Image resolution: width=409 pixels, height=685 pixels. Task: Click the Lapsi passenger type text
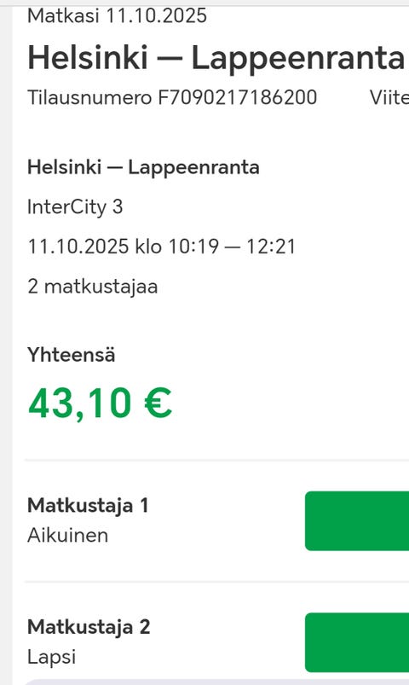(x=51, y=657)
